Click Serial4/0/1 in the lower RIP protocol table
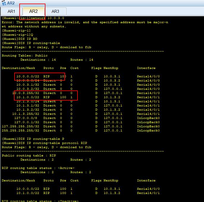Image resolution: width=204 pixels, height=202 pixels. tap(148, 193)
